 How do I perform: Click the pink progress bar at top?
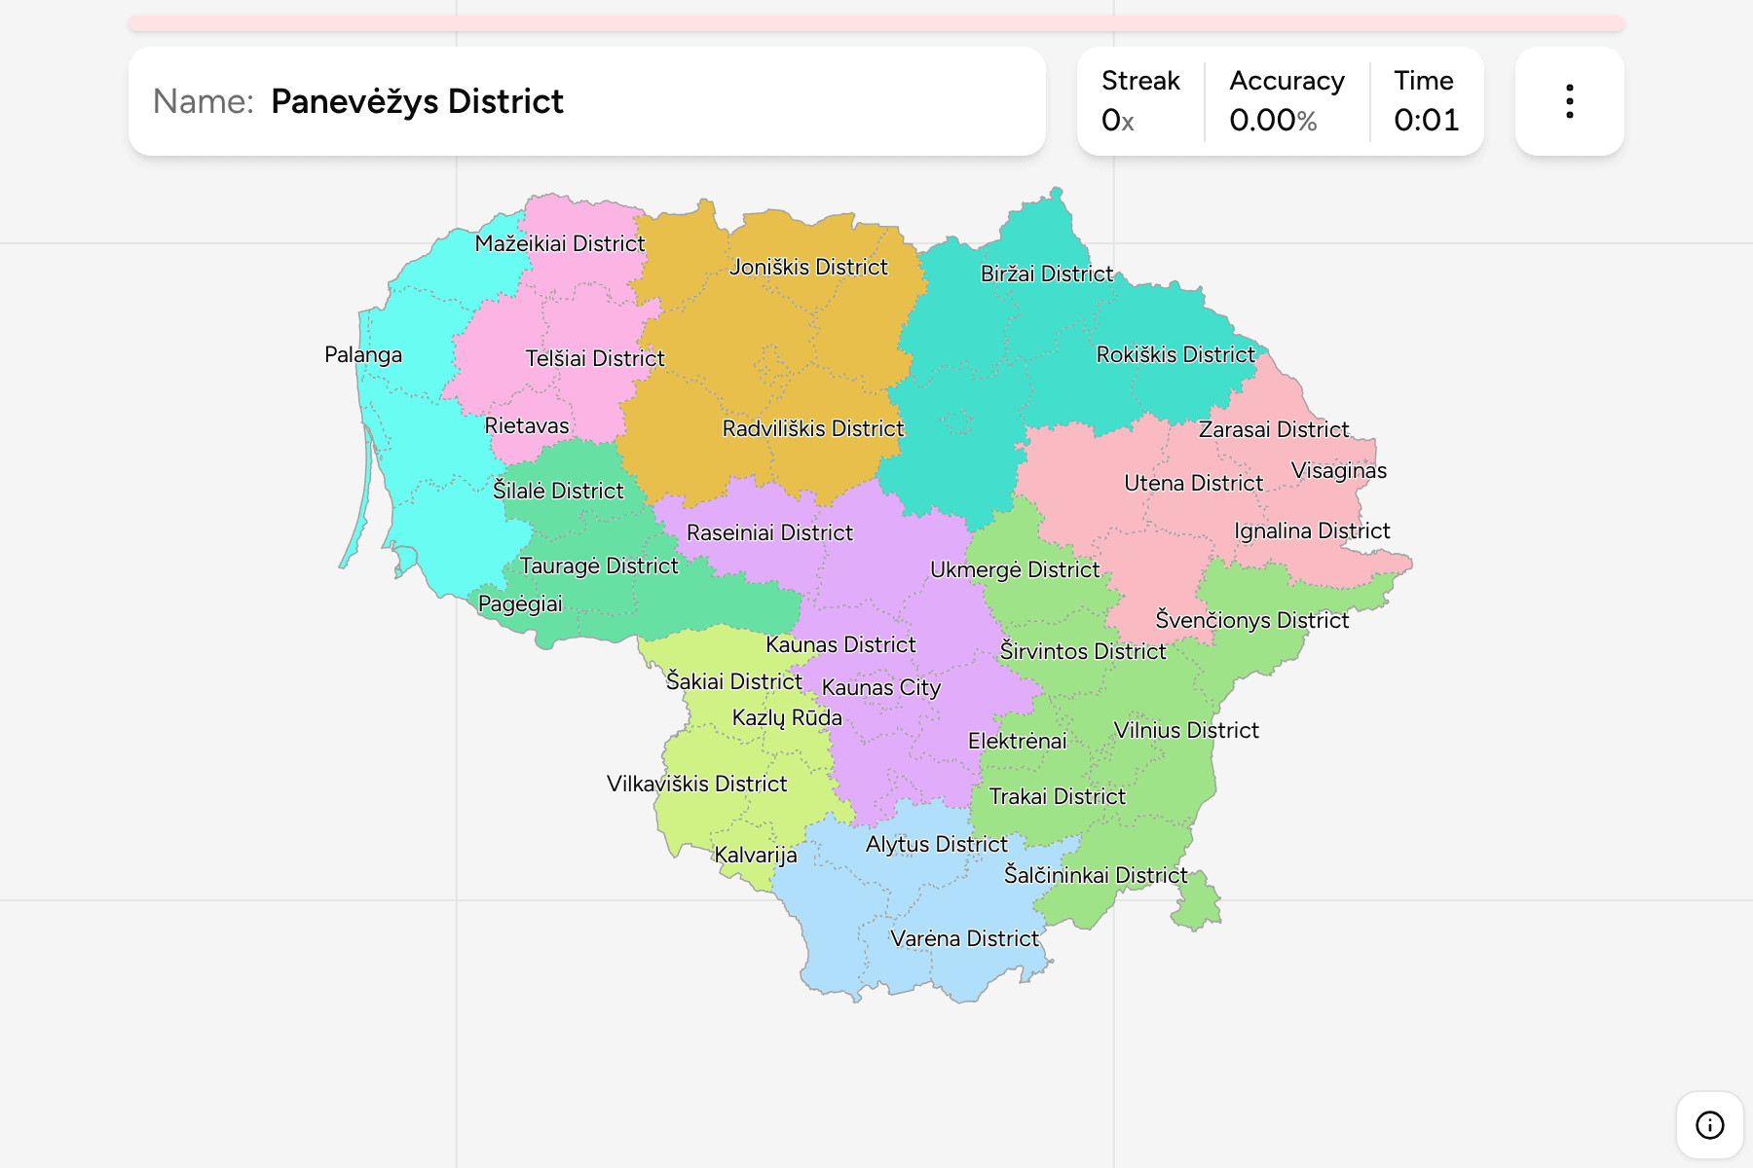(x=876, y=23)
